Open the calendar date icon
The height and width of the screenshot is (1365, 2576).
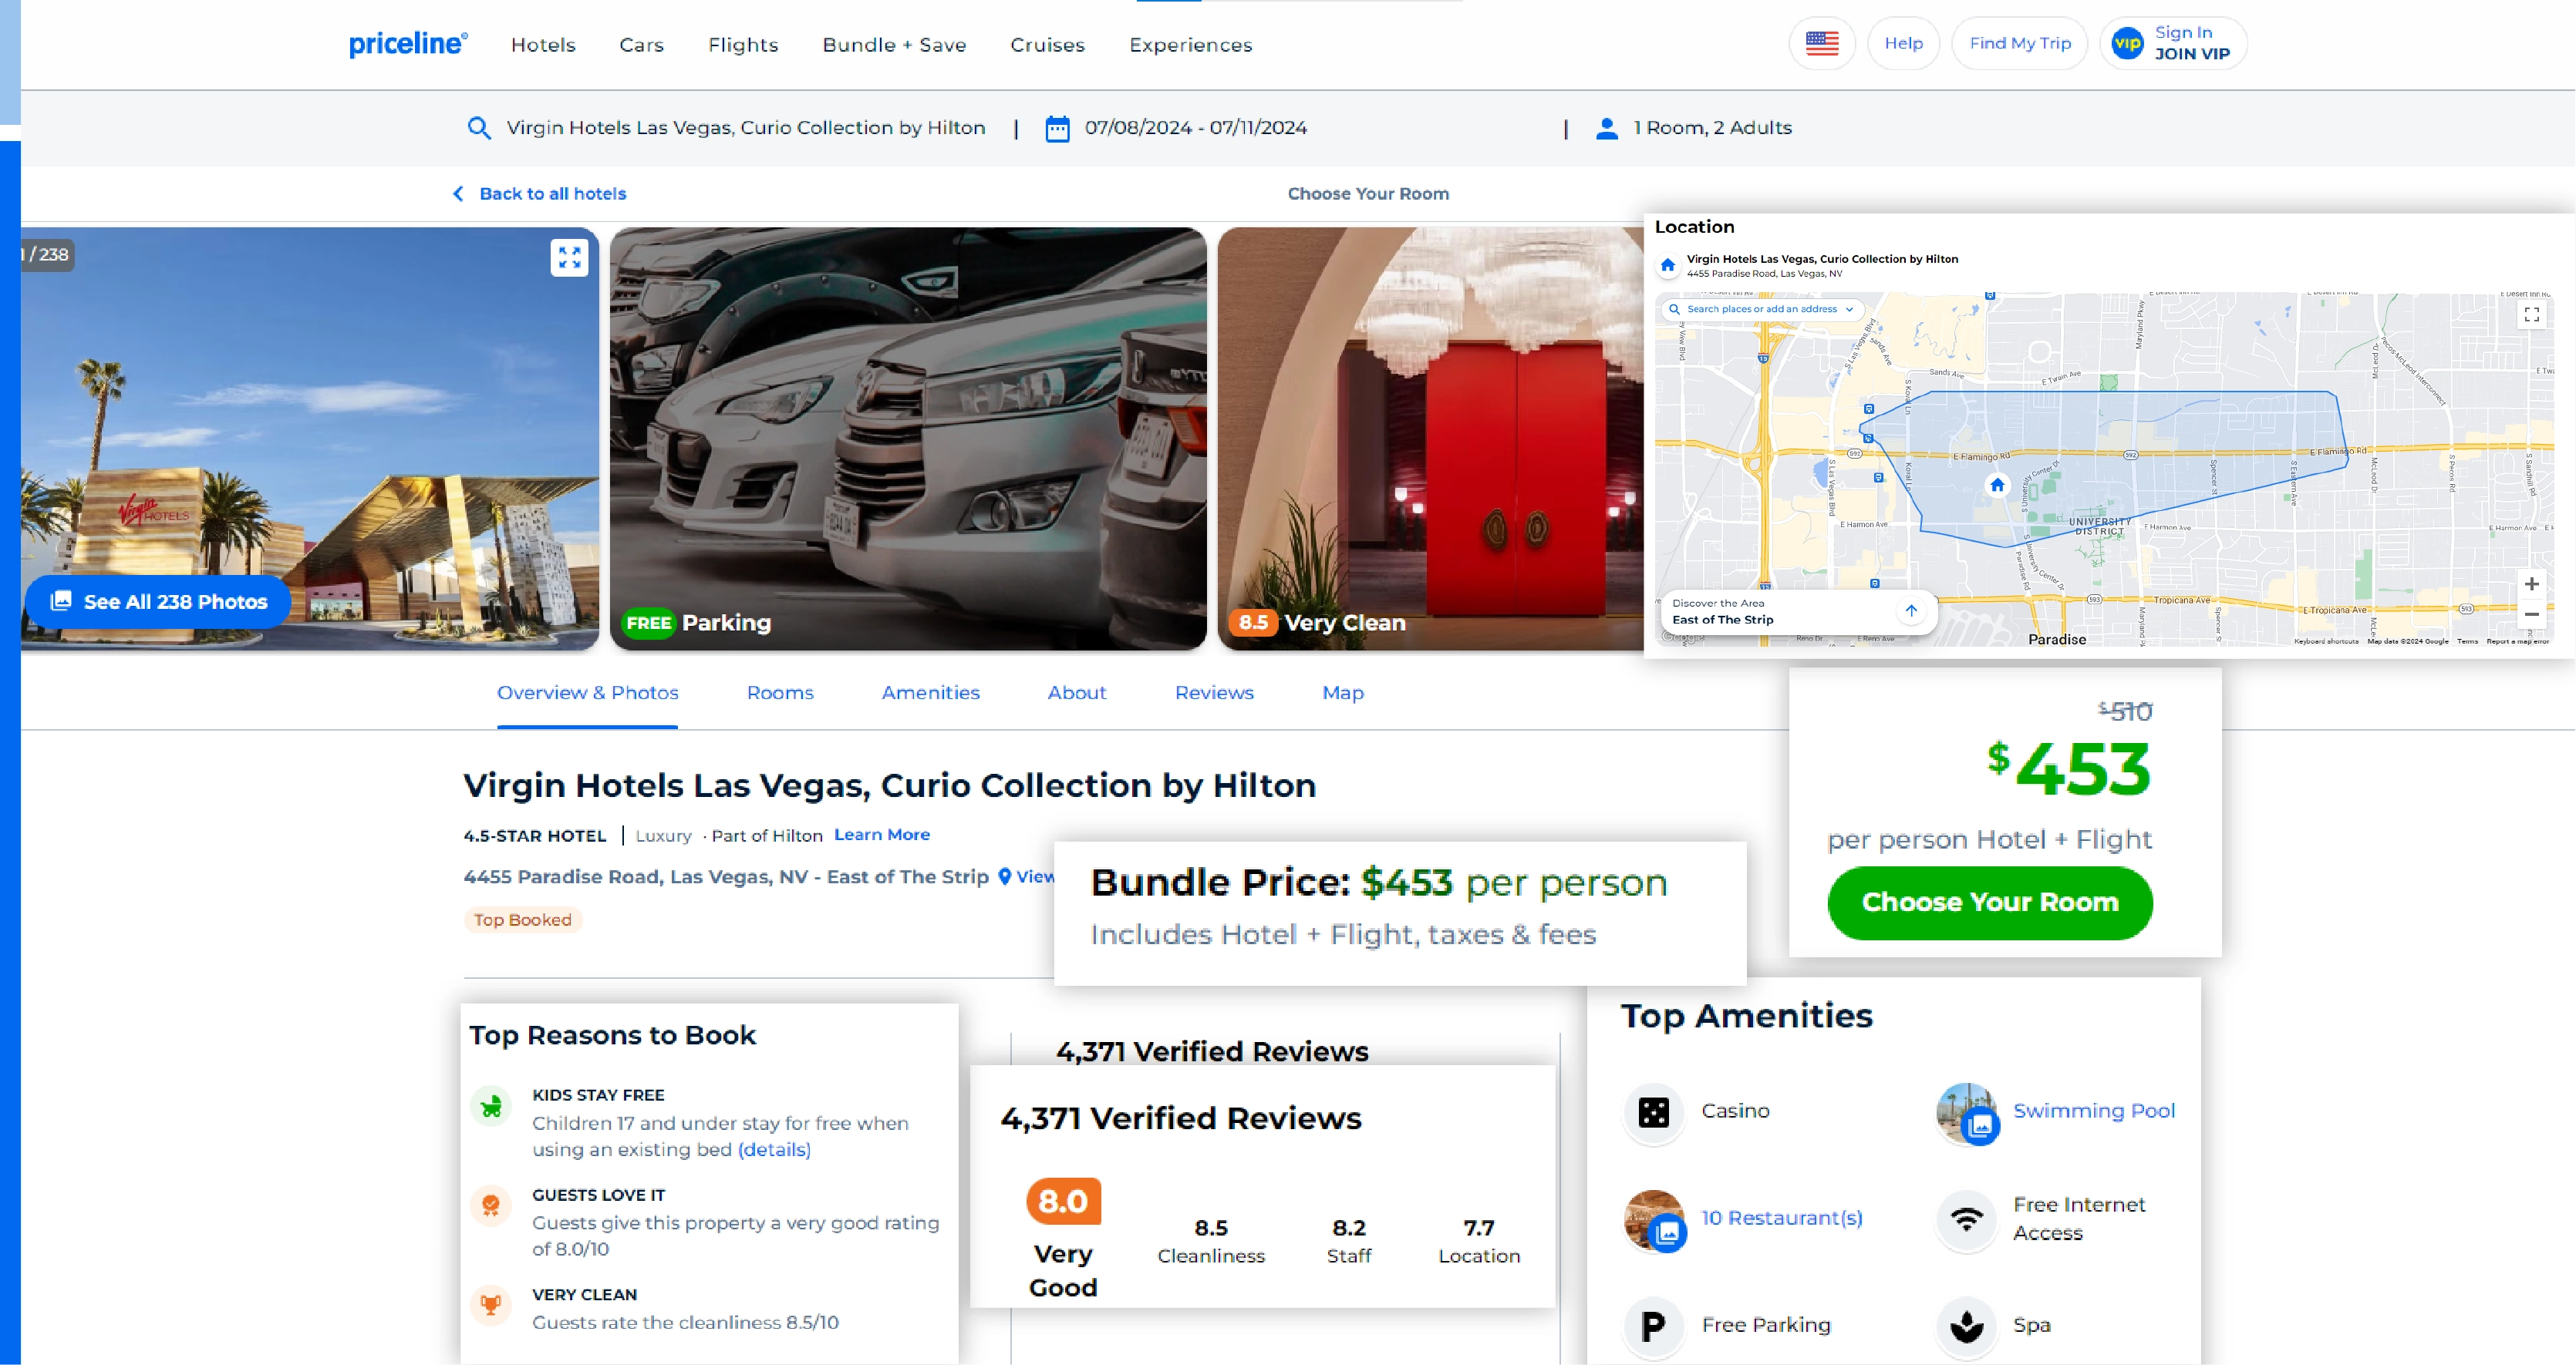pos(1056,129)
